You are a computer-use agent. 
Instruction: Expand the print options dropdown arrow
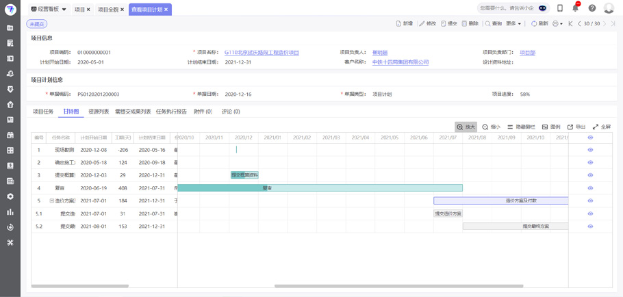pos(561,24)
